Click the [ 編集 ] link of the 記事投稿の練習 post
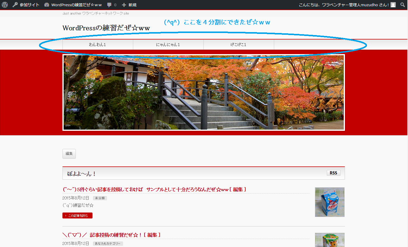 tap(152, 235)
